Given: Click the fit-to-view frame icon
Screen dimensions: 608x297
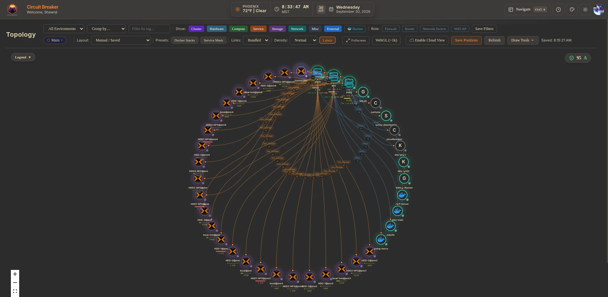Looking at the screenshot, I should pos(15,291).
